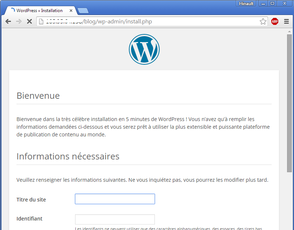This screenshot has height=230, width=294.
Task: Click the page icon in the address bar
Action: (x=41, y=22)
